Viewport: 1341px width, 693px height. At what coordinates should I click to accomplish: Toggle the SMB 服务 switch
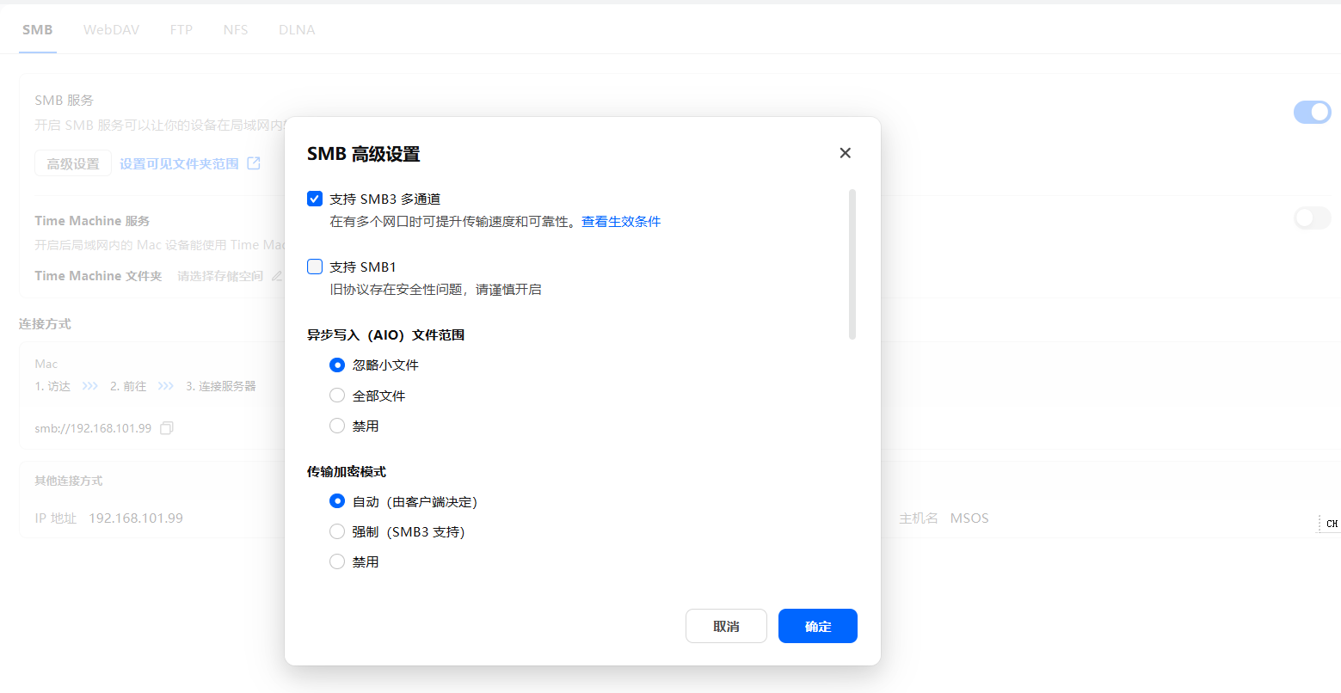1312,112
